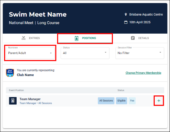The width and height of the screenshot is (170, 132).
Task: Click the All Sessions status chip
Action: click(x=106, y=101)
